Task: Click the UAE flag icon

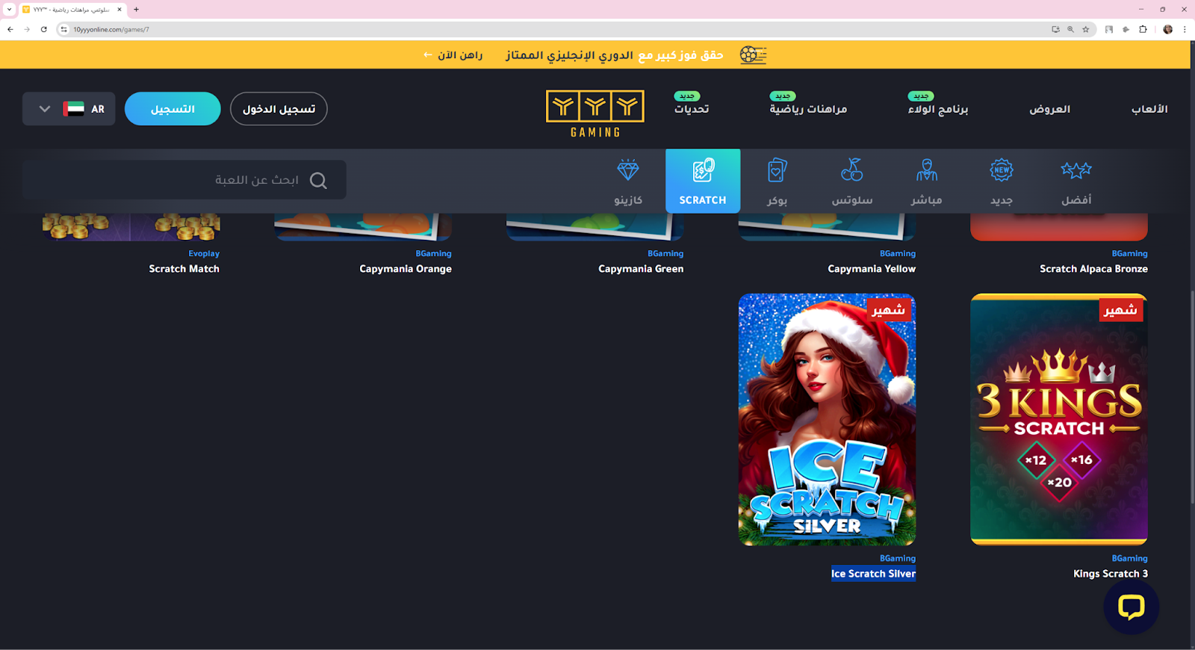Action: point(73,109)
